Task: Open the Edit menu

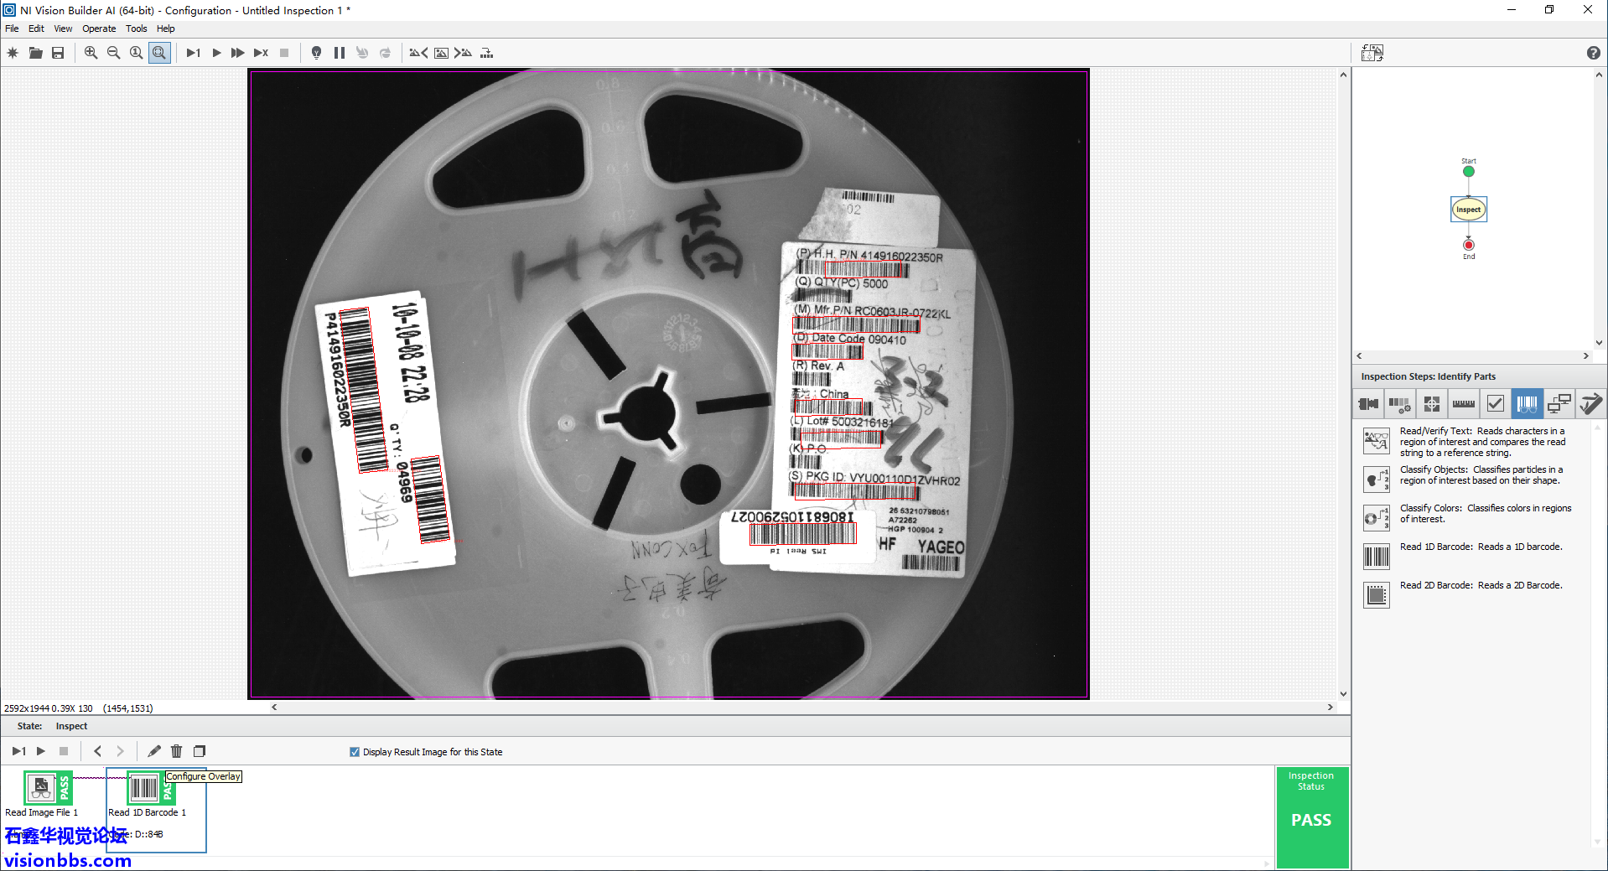Action: click(36, 29)
